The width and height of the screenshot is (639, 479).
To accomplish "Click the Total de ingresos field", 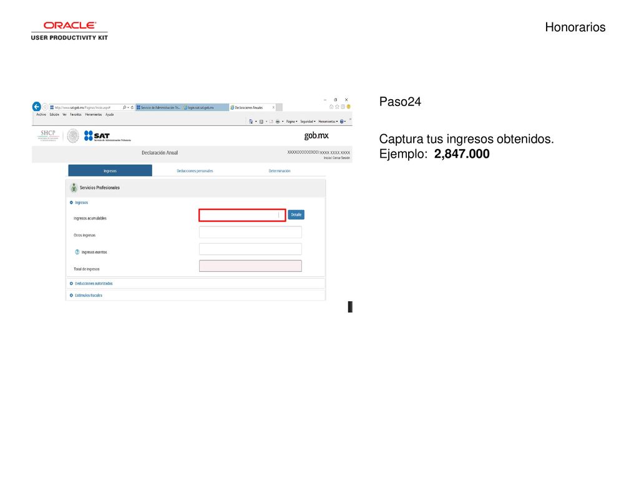I will click(x=250, y=266).
